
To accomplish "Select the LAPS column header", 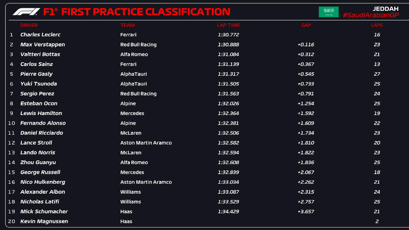I will (377, 25).
